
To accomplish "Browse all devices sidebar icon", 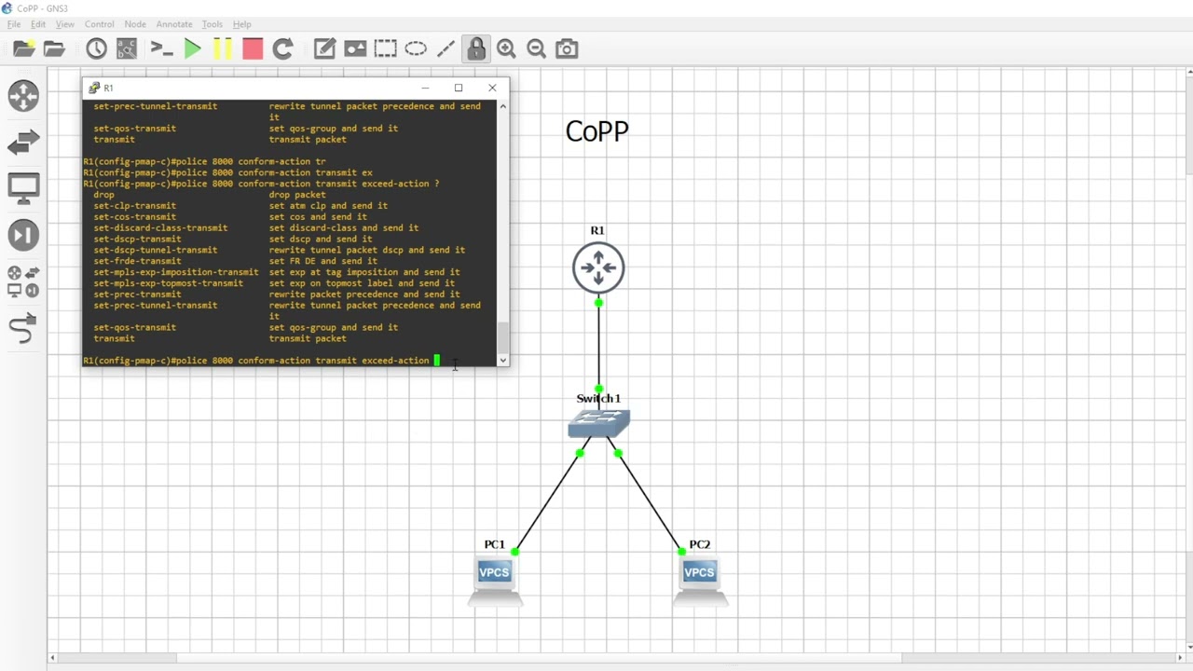I will click(x=23, y=281).
